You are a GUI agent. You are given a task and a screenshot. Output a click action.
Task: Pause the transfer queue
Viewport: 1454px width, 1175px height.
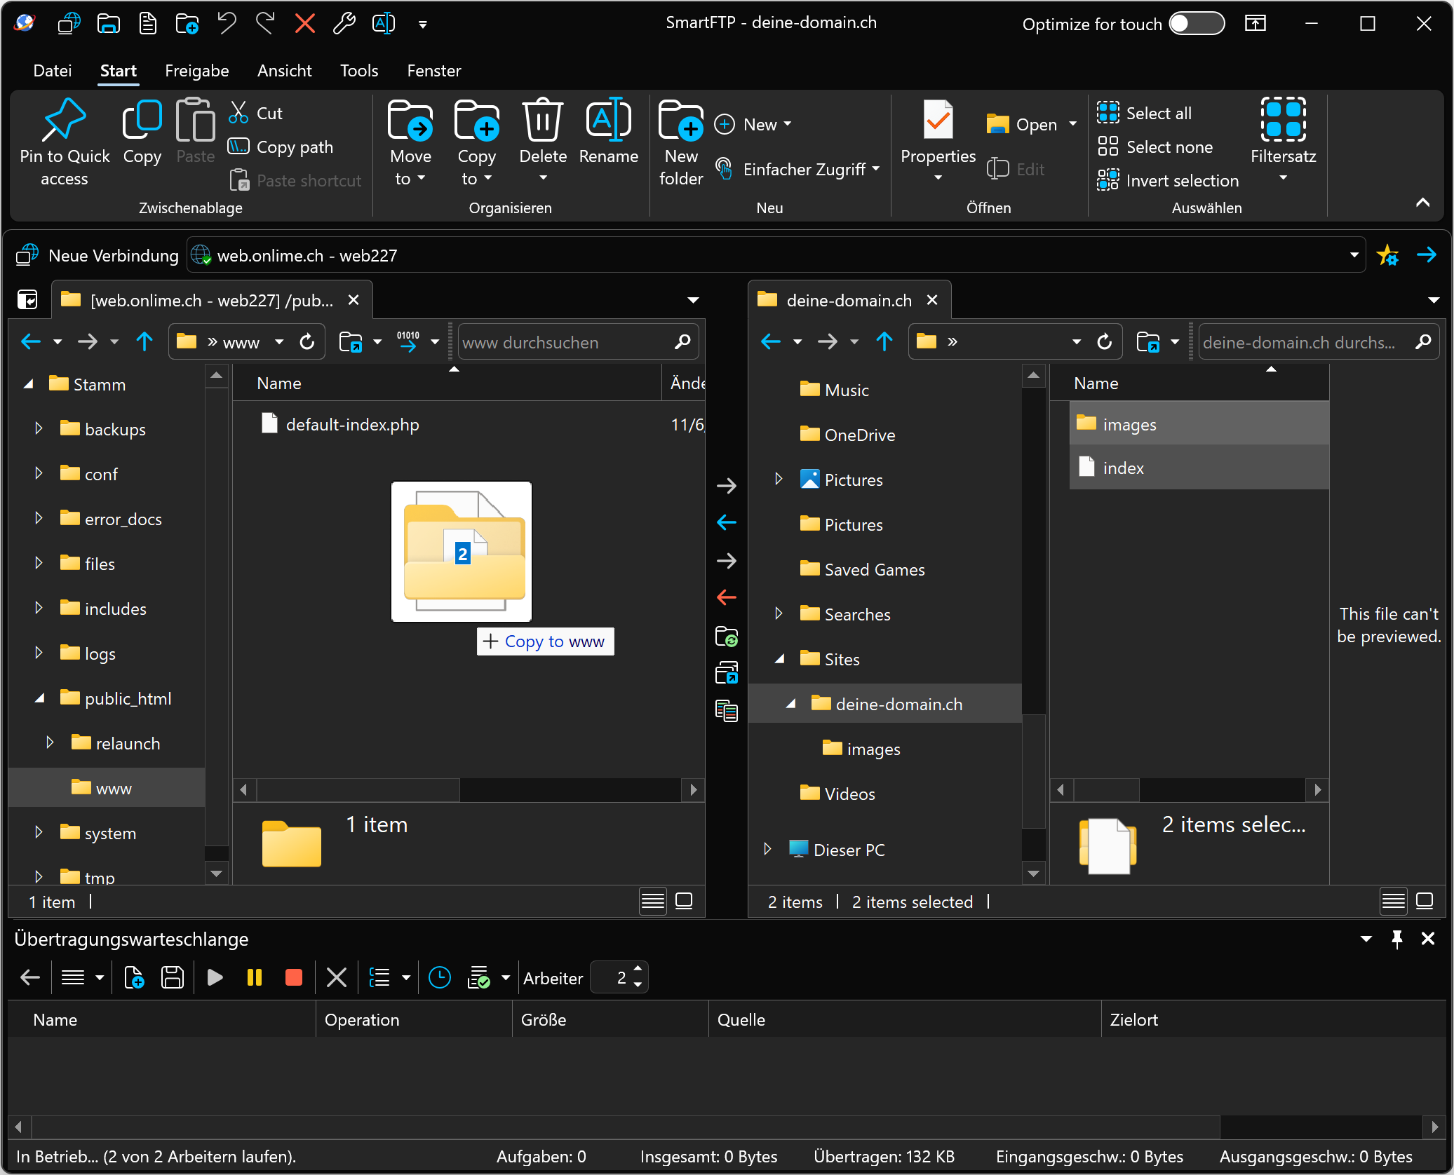[255, 977]
